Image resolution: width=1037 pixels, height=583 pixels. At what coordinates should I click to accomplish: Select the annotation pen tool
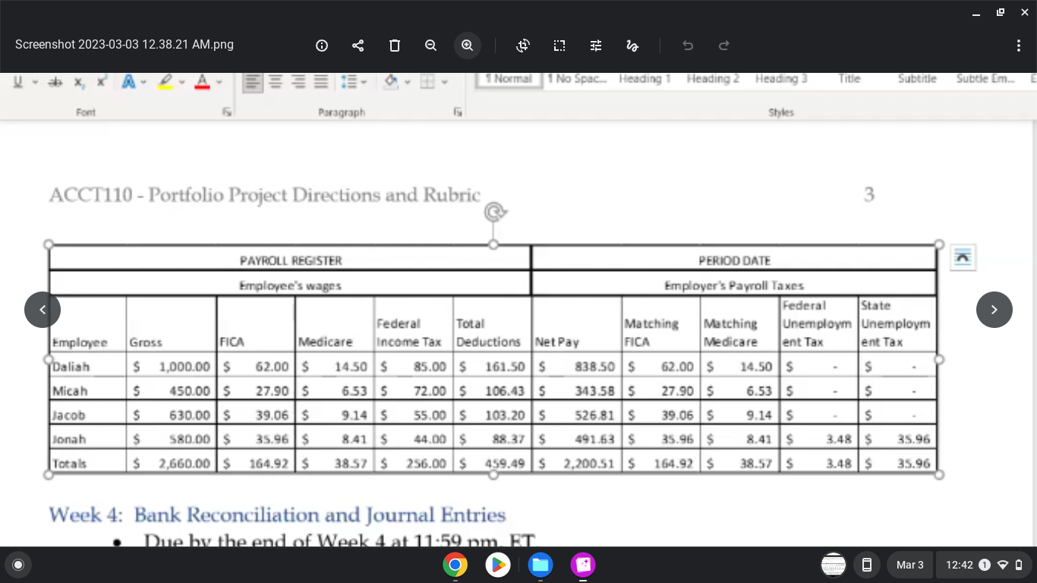coord(632,46)
